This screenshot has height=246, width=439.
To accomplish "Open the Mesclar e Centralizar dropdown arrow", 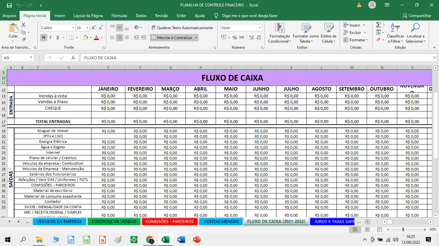I will tap(196, 37).
